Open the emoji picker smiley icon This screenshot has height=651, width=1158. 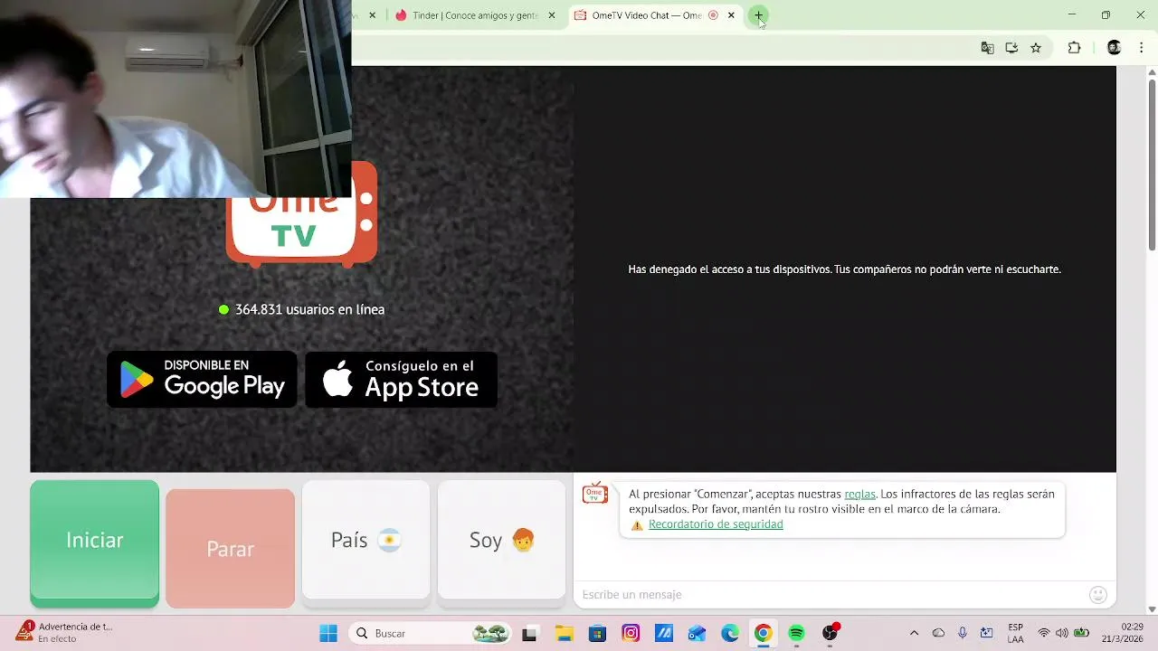1098,594
